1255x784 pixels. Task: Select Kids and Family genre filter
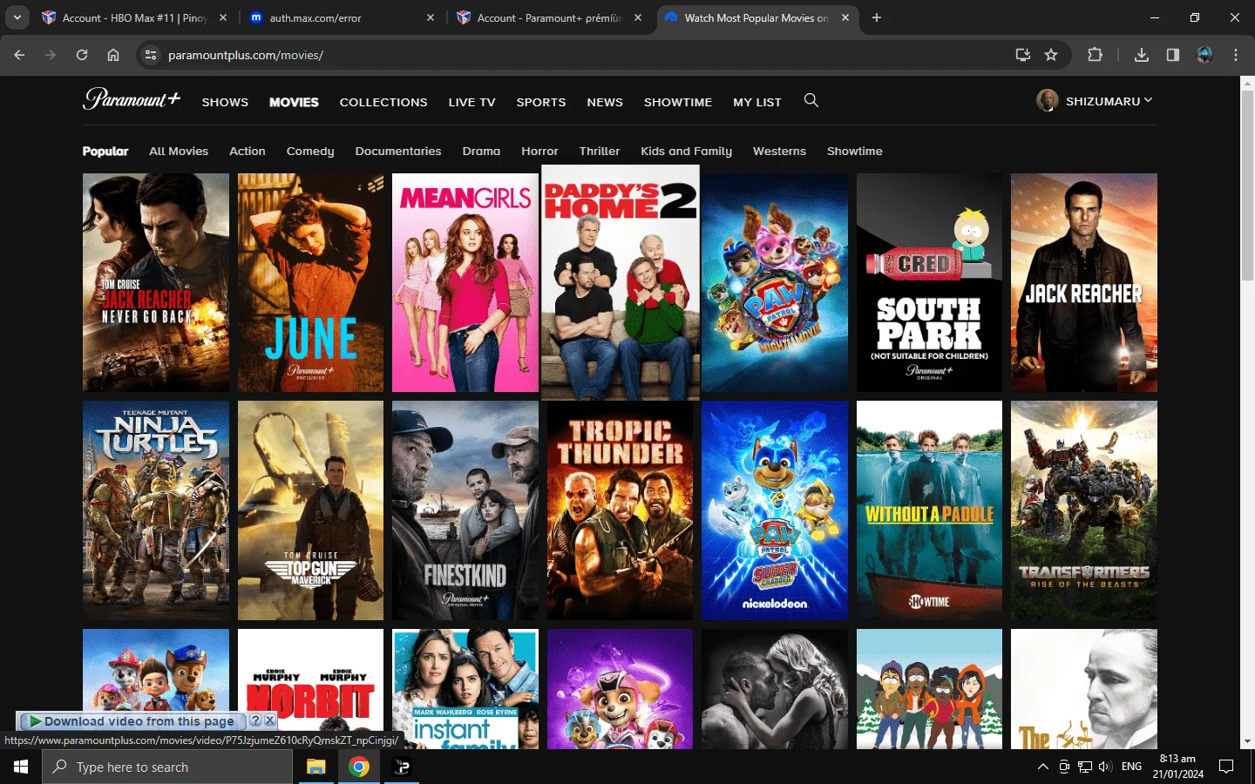click(x=686, y=151)
